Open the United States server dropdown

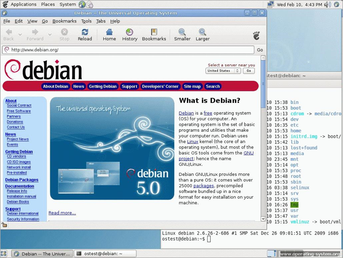click(x=223, y=70)
